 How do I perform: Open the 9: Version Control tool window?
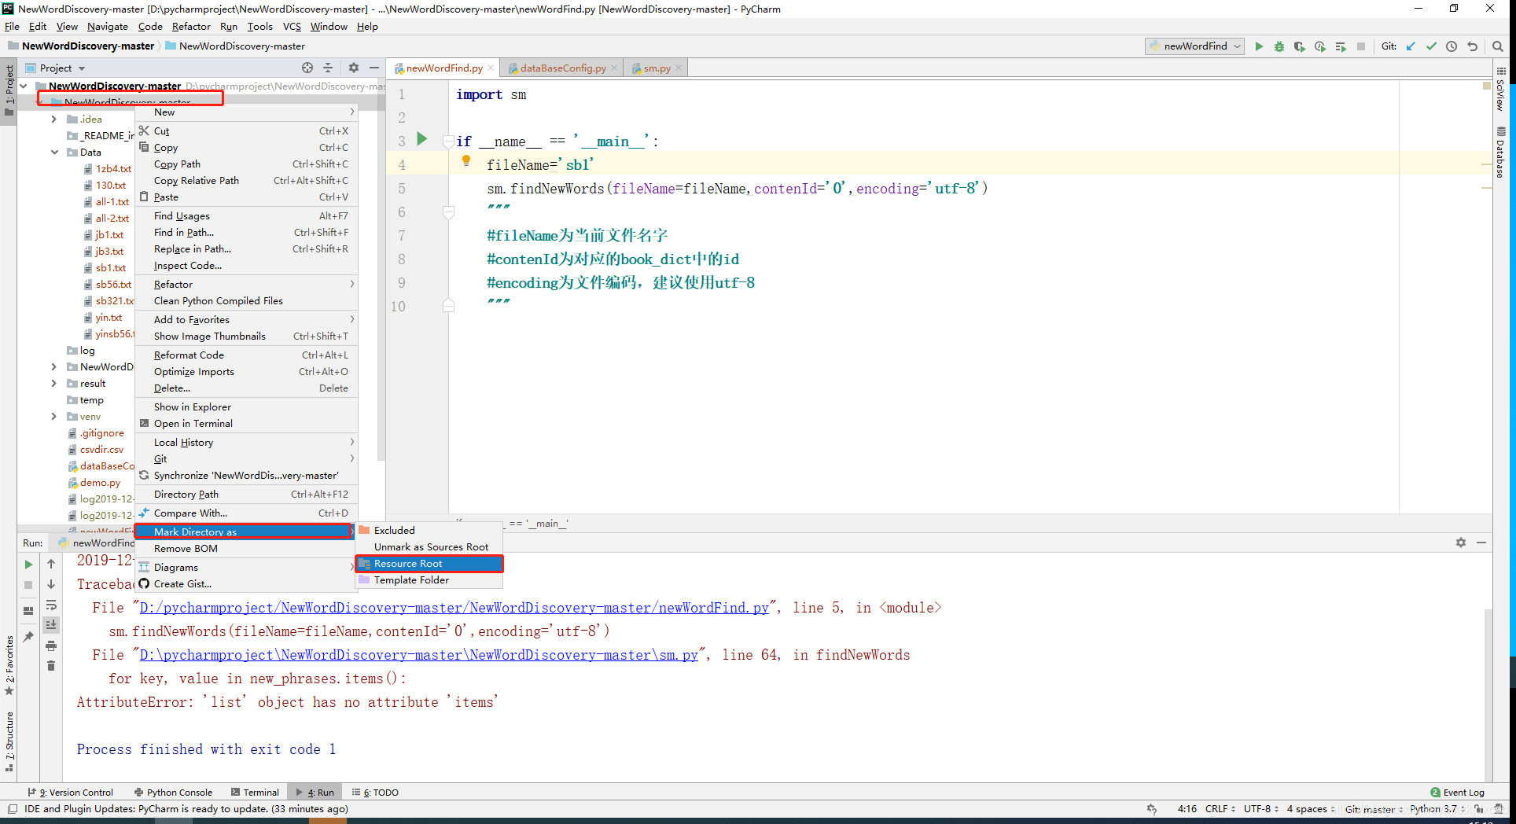point(71,793)
